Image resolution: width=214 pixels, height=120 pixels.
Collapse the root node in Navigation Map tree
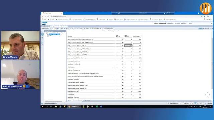(x=45, y=33)
